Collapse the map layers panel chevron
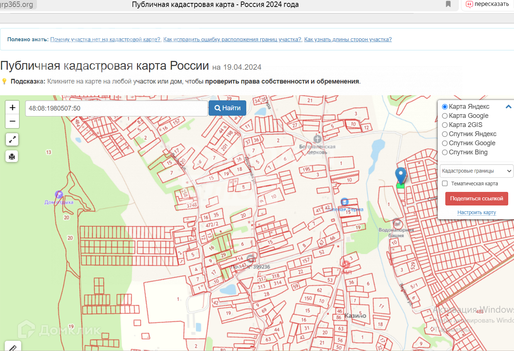The image size is (514, 351). point(508,107)
